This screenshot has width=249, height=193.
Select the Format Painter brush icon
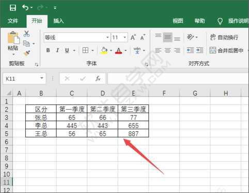(x=27, y=54)
